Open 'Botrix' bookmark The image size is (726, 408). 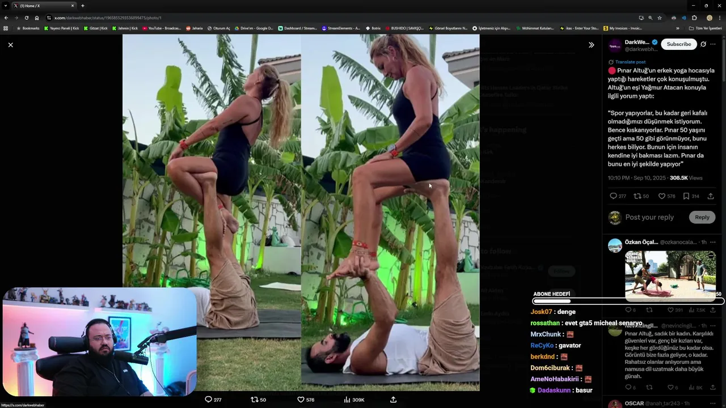tap(373, 28)
